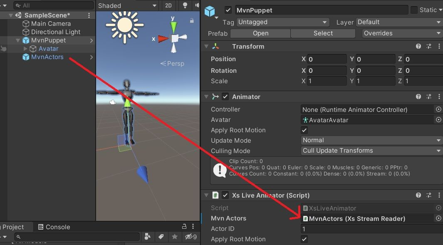The height and width of the screenshot is (245, 443).
Task: Click the Project panel lock icon
Action: 184,226
